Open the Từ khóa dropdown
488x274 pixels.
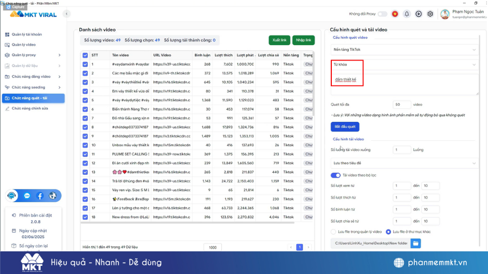coord(404,64)
